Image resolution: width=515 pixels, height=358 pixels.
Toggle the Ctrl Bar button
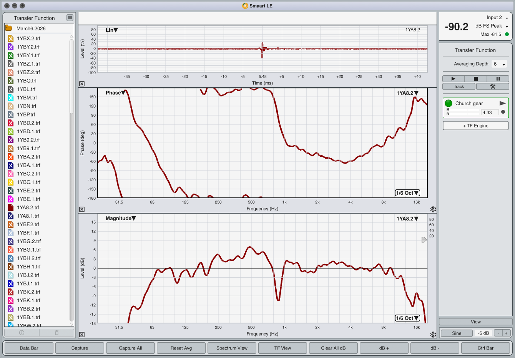point(485,348)
